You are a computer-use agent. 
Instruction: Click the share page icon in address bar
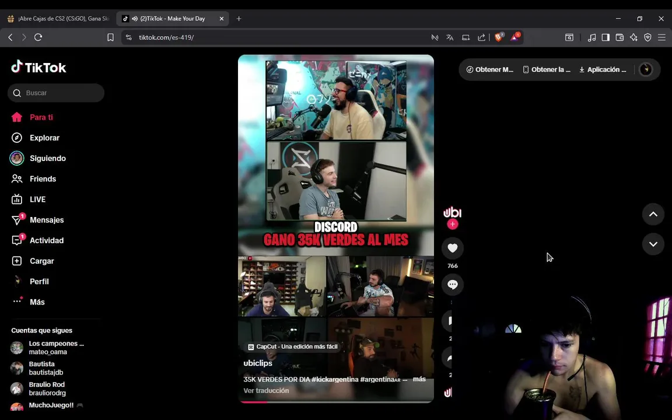pos(481,37)
